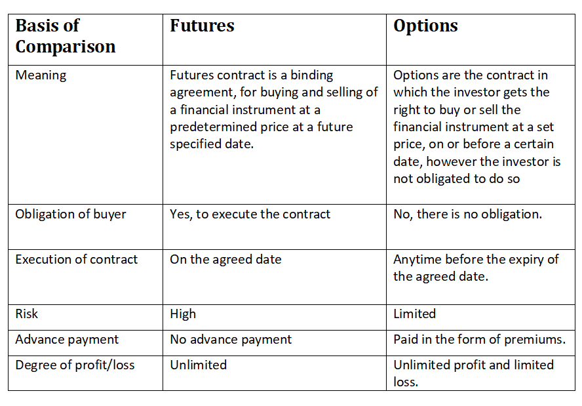Click the "Meaning" row label
Image resolution: width=582 pixels, height=406 pixels.
coord(41,75)
